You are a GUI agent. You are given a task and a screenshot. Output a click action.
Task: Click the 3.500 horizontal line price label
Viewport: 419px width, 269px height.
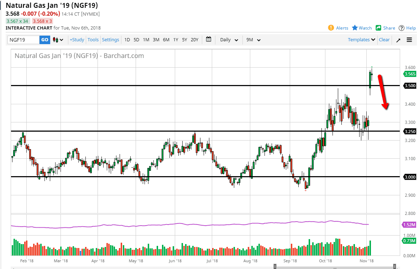(x=410, y=86)
